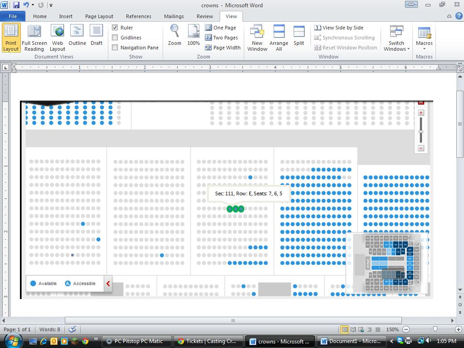Screen dimensions: 464x348
Task: Enable the Gridlines checkbox
Action: [115, 38]
